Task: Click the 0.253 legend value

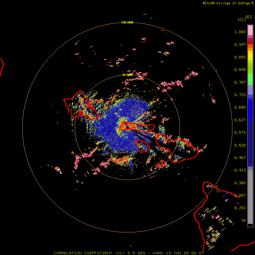Action: click(240, 208)
